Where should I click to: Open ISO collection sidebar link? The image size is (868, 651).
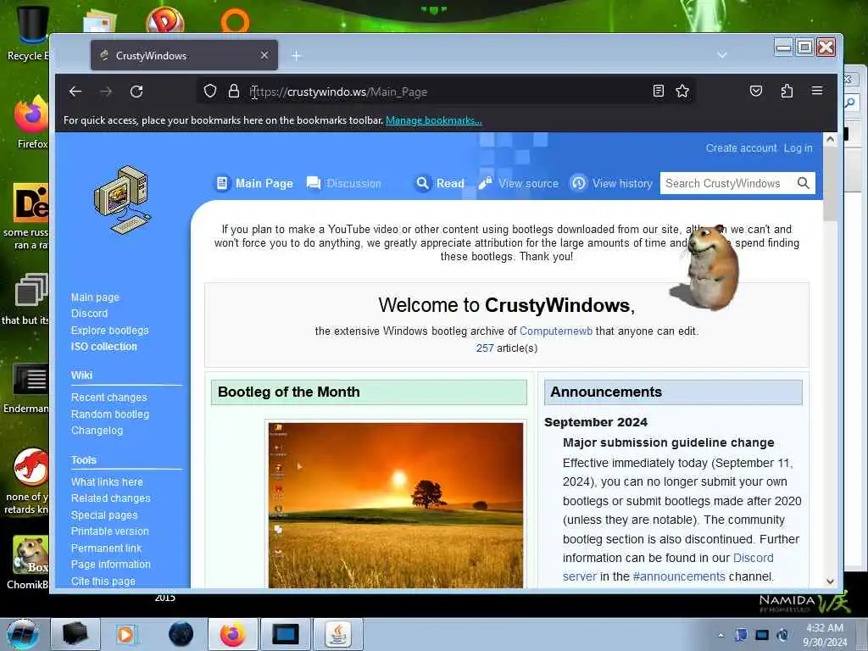(103, 347)
